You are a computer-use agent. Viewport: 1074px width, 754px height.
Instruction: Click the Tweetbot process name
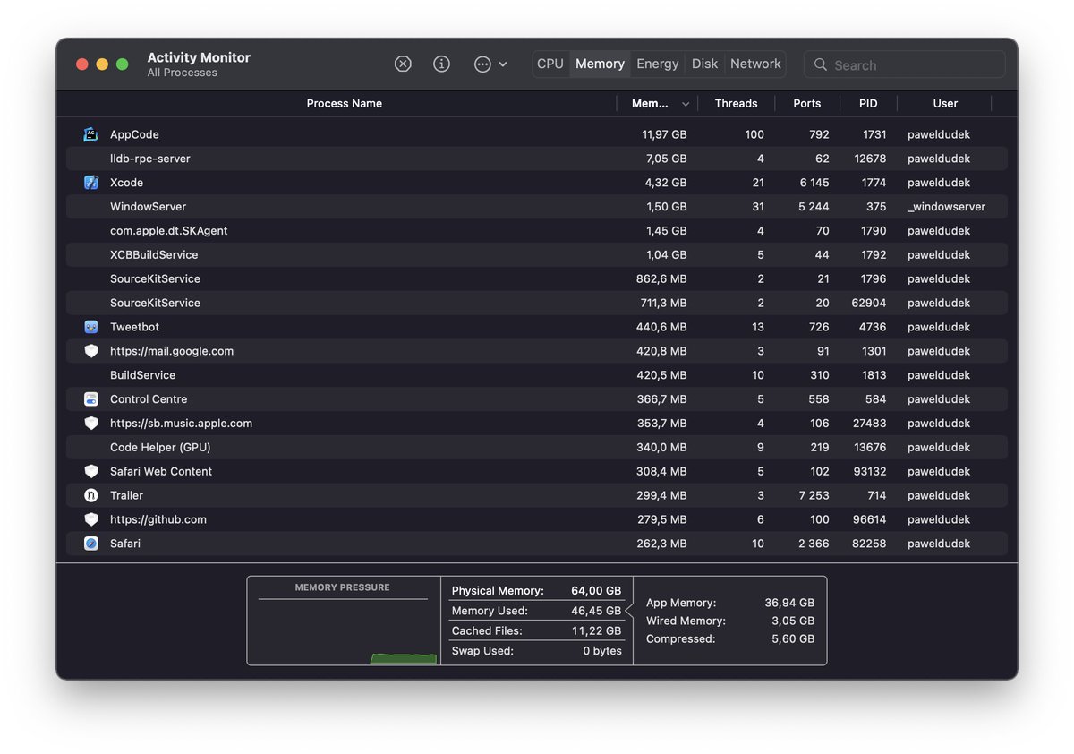(134, 327)
